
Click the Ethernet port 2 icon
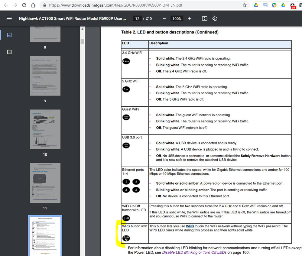pyautogui.click(x=136, y=182)
